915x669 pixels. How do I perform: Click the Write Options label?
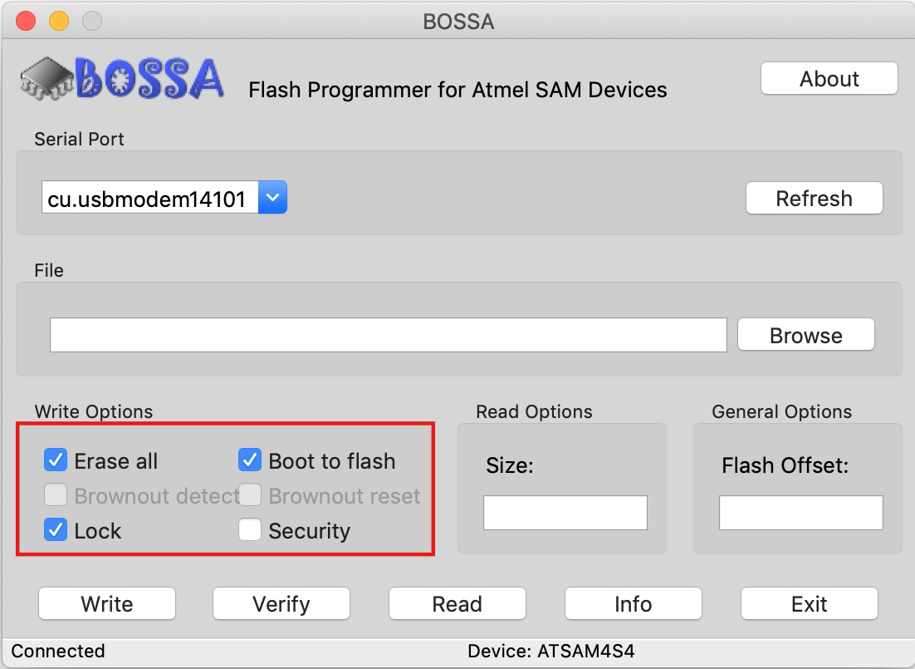[x=93, y=411]
